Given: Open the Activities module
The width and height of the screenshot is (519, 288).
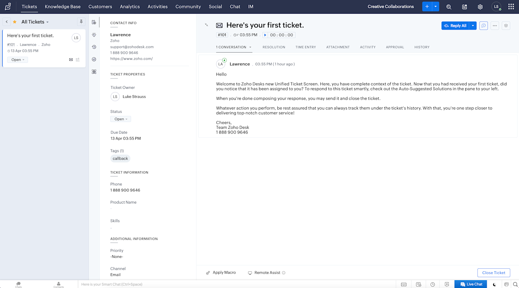Looking at the screenshot, I should tap(158, 7).
